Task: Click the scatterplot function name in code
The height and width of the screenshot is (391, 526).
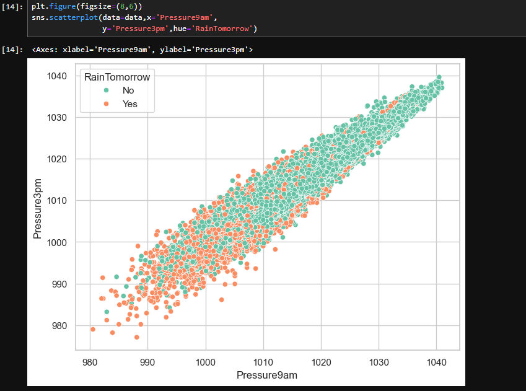Action: click(74, 17)
